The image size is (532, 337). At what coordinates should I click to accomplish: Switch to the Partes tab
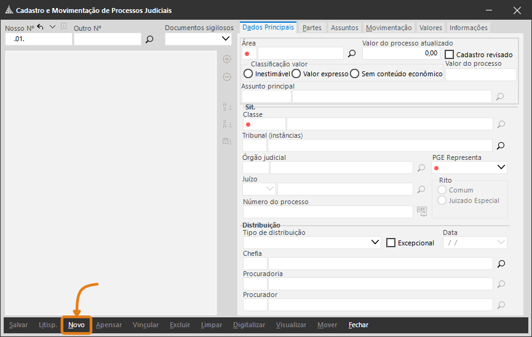312,28
